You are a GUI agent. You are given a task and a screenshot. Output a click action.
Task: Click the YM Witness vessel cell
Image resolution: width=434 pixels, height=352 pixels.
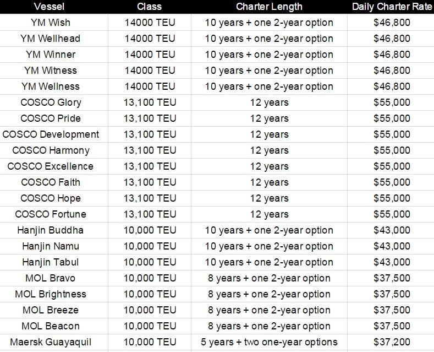click(x=50, y=71)
